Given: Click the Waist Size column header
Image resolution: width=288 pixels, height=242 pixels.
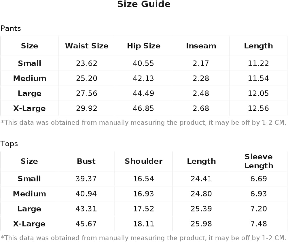Looking at the screenshot, I should pyautogui.click(x=87, y=46).
